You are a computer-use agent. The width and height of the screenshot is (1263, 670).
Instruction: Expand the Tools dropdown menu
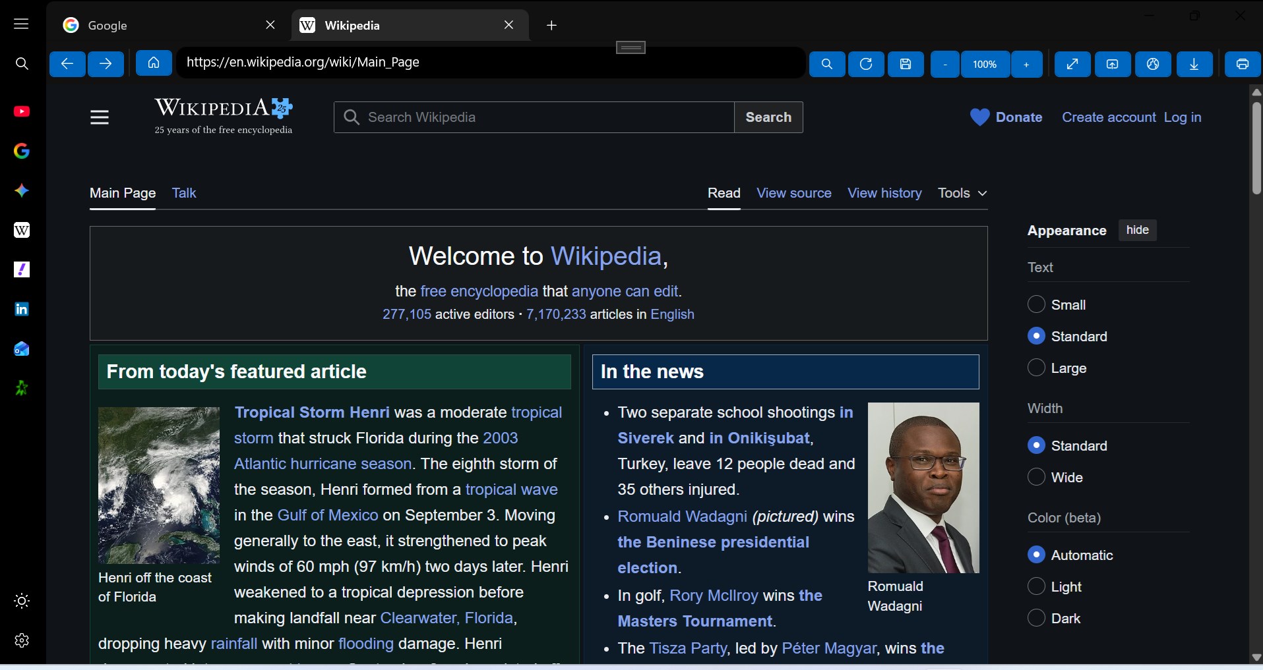(x=962, y=193)
